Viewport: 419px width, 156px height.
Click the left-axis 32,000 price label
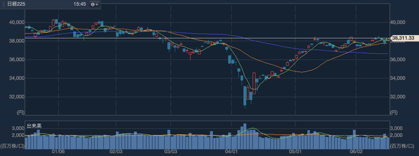(x=16, y=97)
